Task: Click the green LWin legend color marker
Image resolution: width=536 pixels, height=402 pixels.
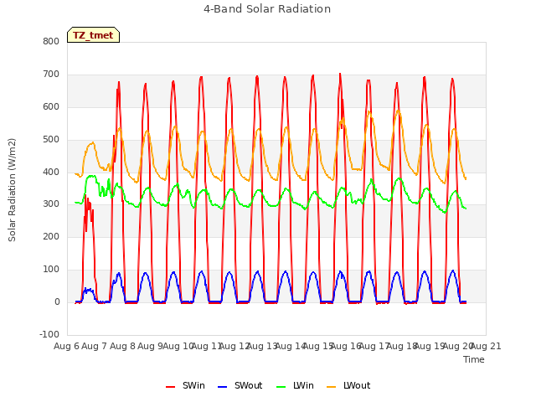Action: pyautogui.click(x=281, y=387)
